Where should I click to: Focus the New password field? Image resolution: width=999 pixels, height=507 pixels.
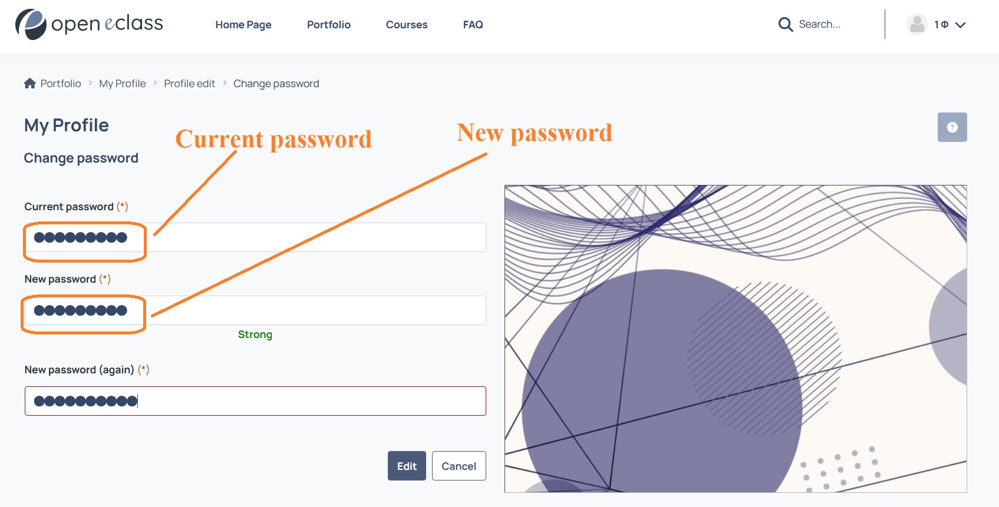coord(255,310)
